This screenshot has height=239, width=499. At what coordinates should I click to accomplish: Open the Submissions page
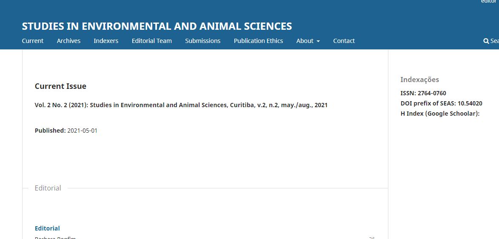(203, 41)
